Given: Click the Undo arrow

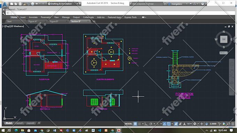Looking at the screenshot, I should coord(37,4).
